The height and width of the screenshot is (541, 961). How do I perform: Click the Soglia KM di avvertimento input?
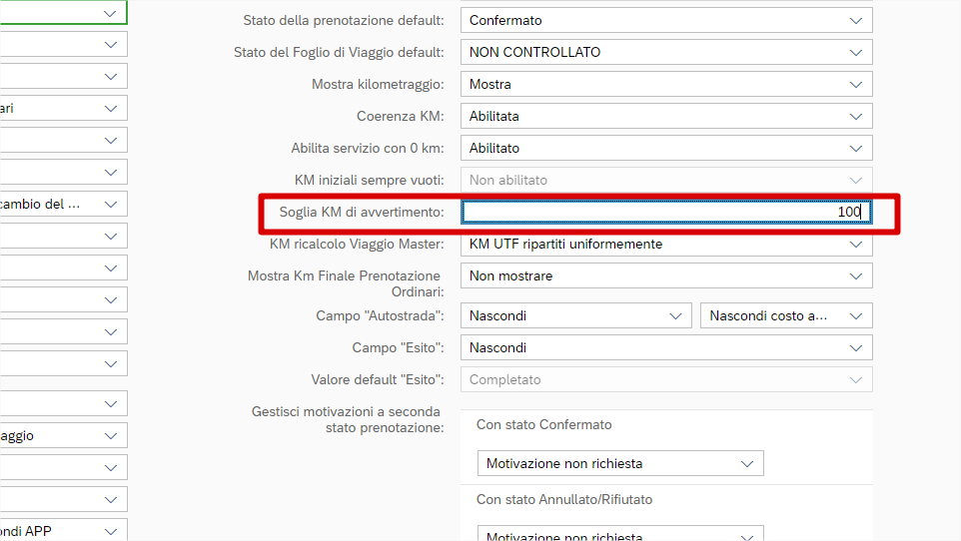pos(665,212)
